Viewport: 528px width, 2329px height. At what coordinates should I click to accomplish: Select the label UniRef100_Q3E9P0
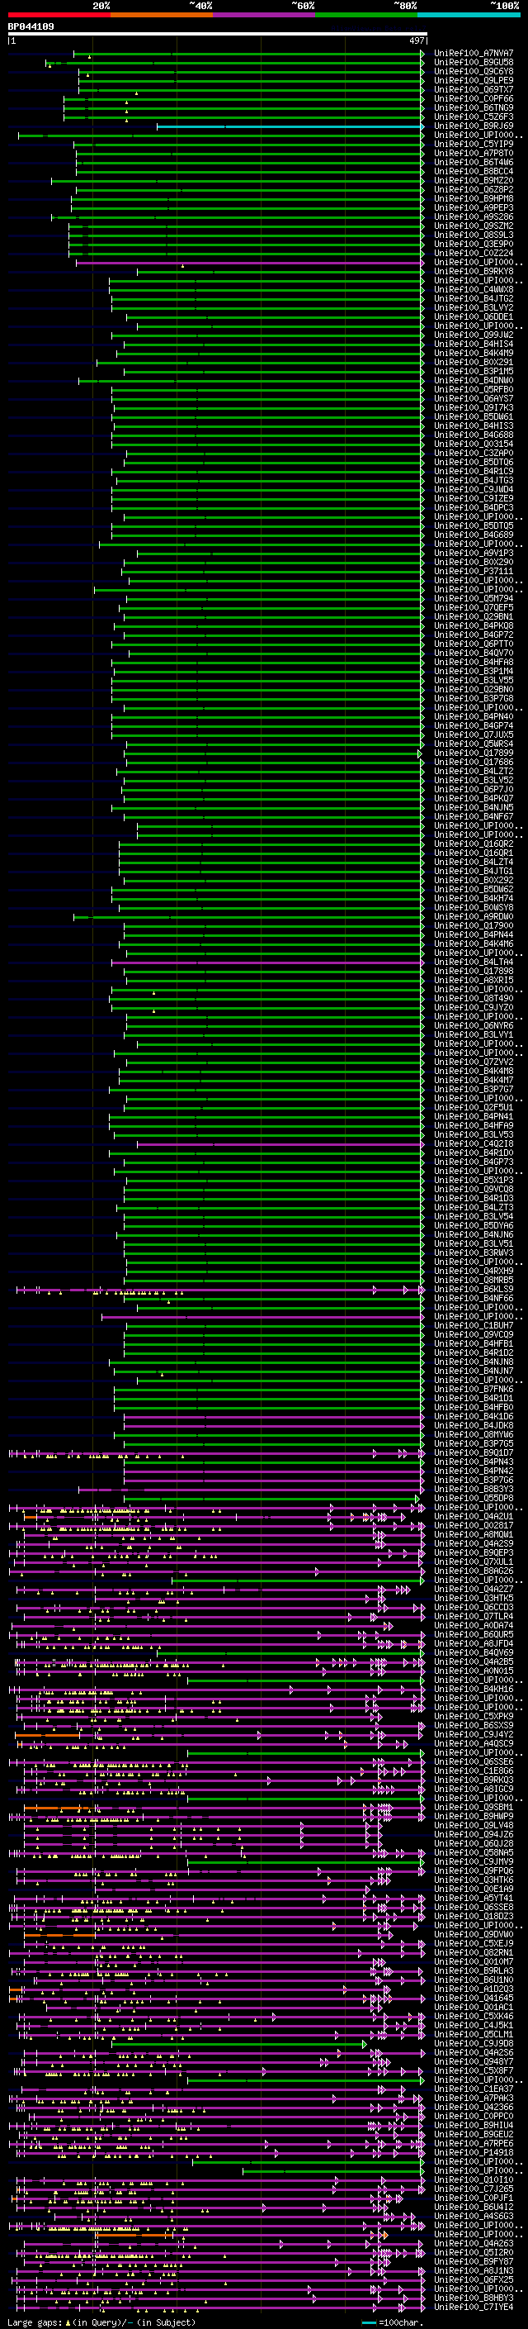coord(474,244)
